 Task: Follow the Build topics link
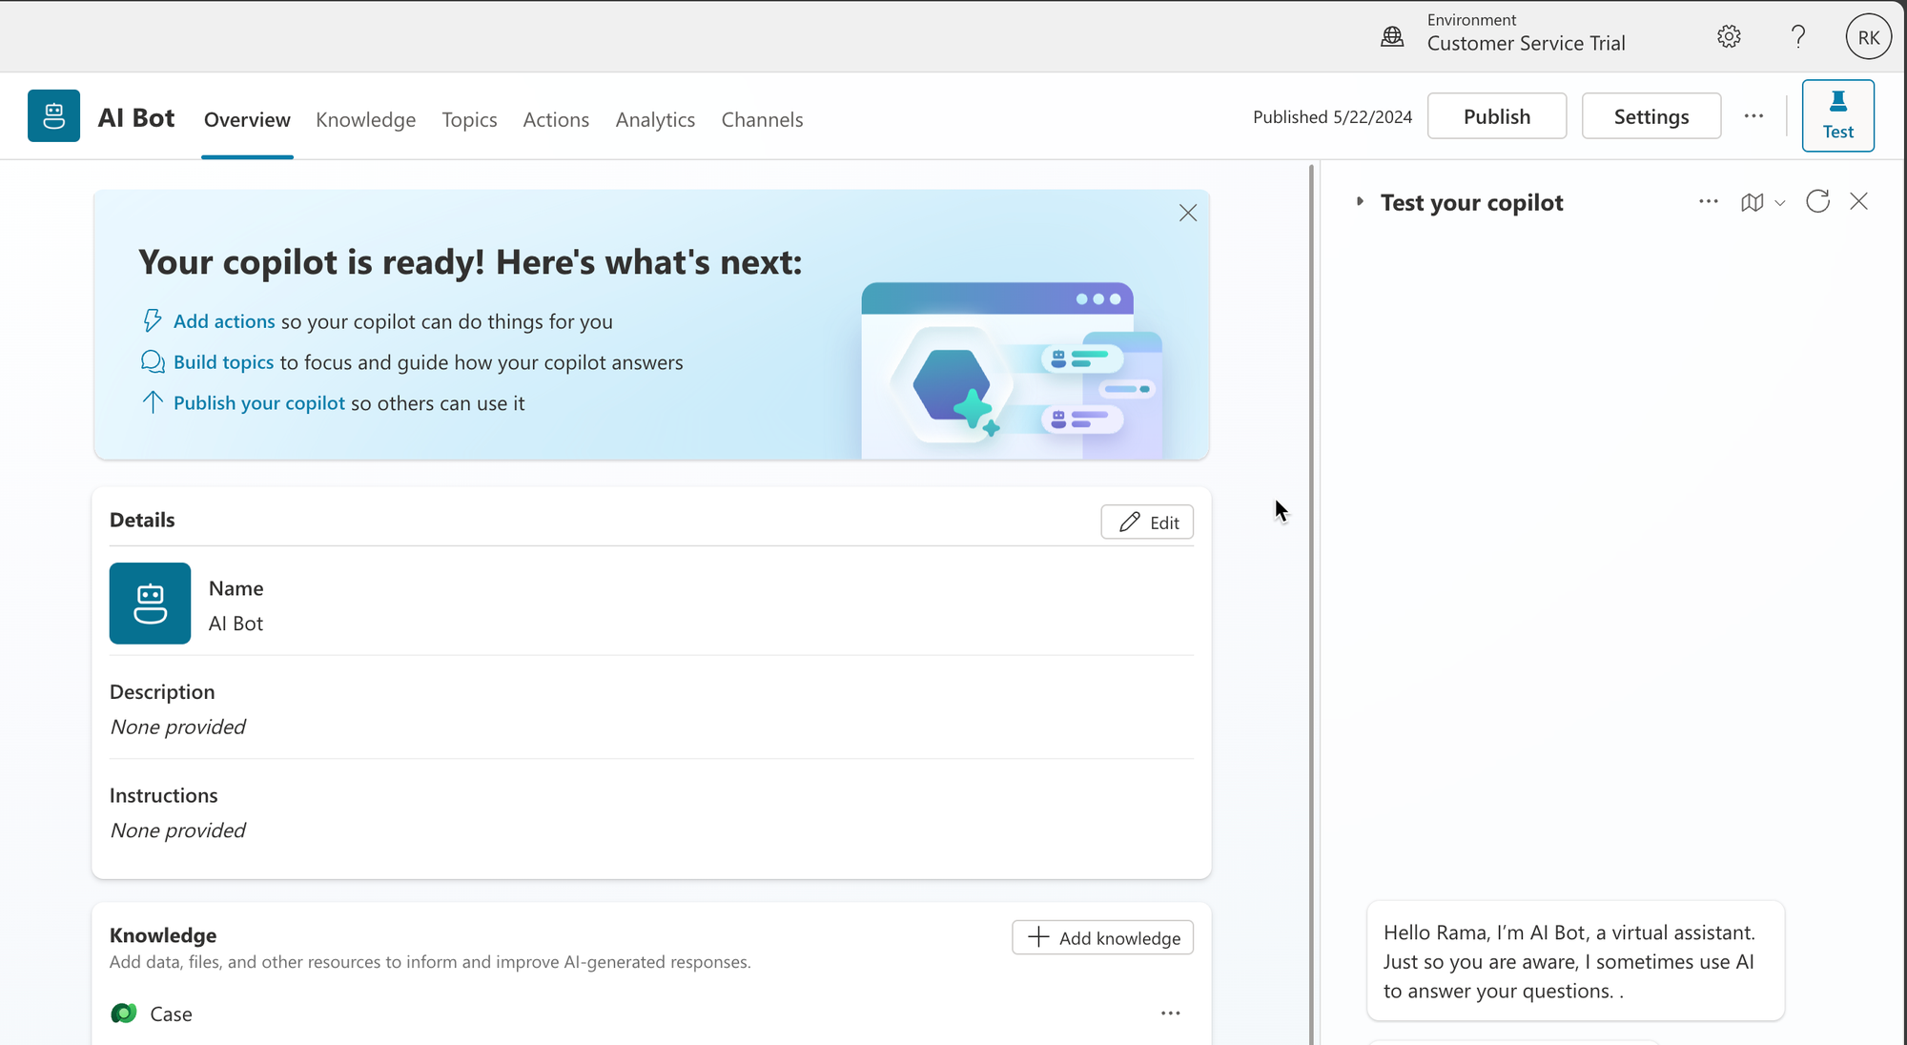223,362
